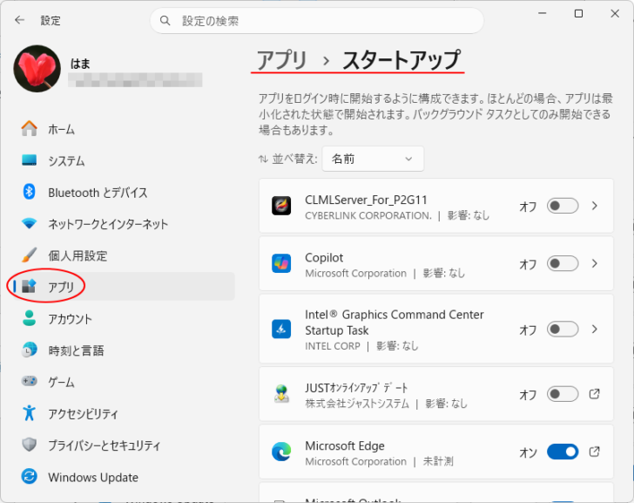Maximize the 設定 window
The image size is (634, 503).
[578, 14]
